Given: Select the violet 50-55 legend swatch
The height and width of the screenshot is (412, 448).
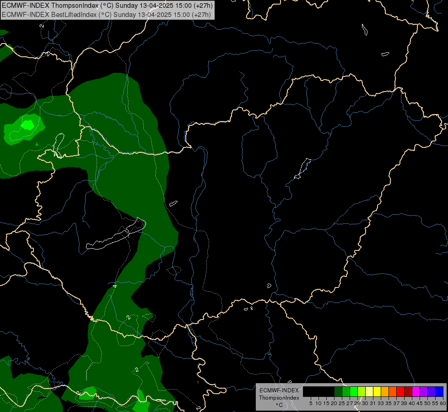Looking at the screenshot, I should pos(432,391).
